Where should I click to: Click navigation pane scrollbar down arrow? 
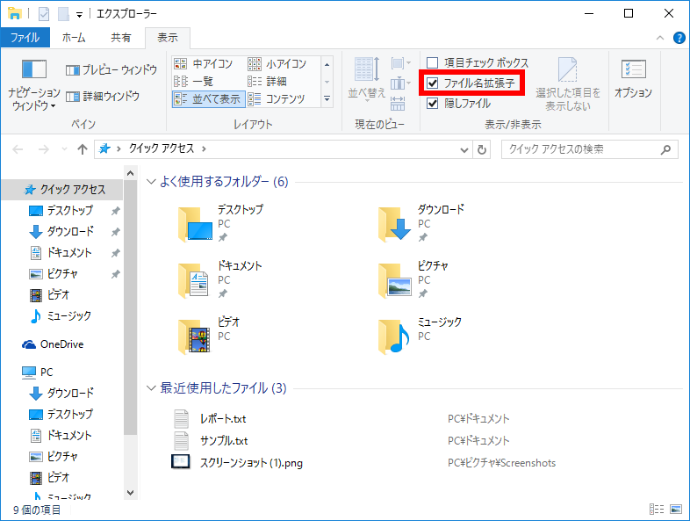[x=130, y=493]
